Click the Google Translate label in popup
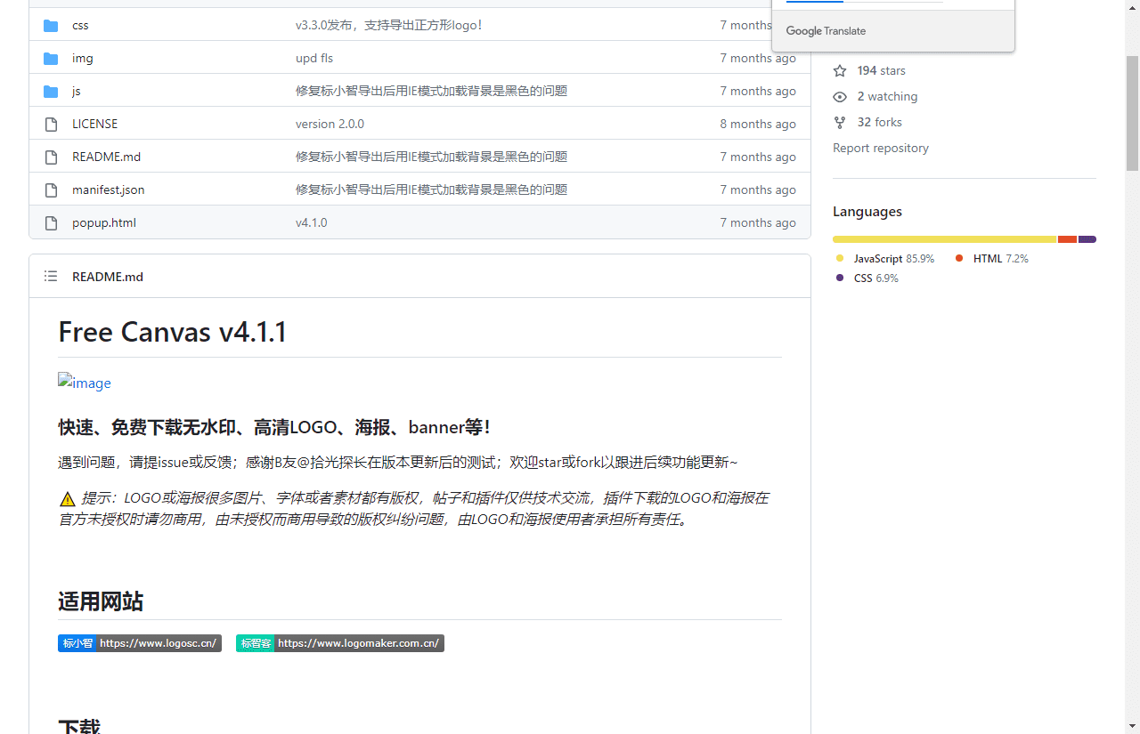 click(826, 30)
